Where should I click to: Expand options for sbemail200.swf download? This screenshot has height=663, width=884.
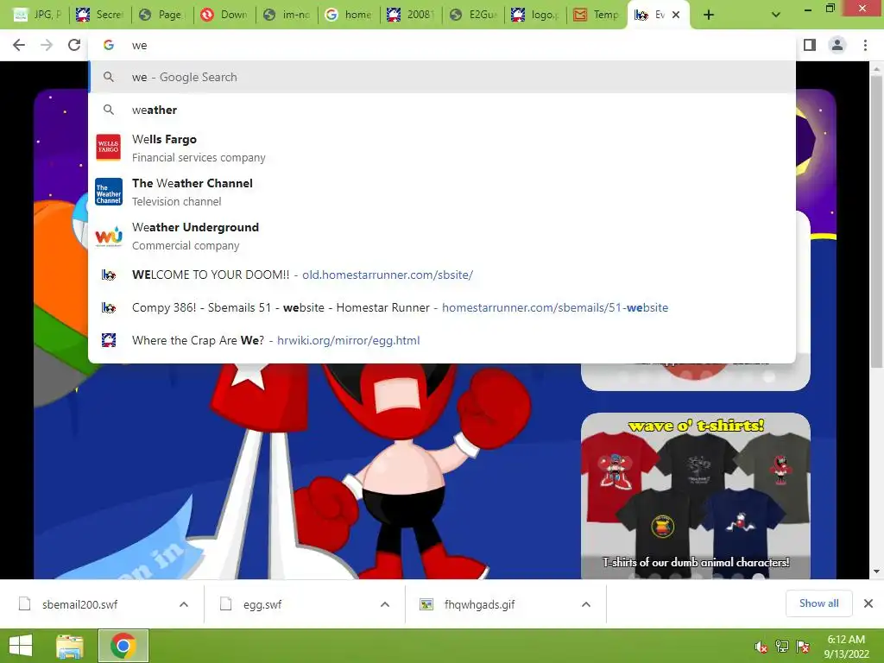pyautogui.click(x=184, y=604)
